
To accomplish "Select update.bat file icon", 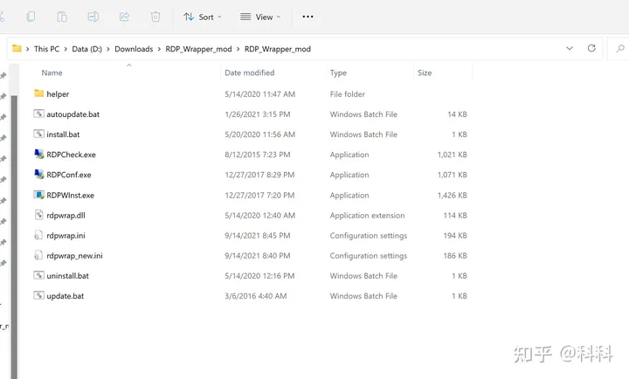I will [38, 295].
